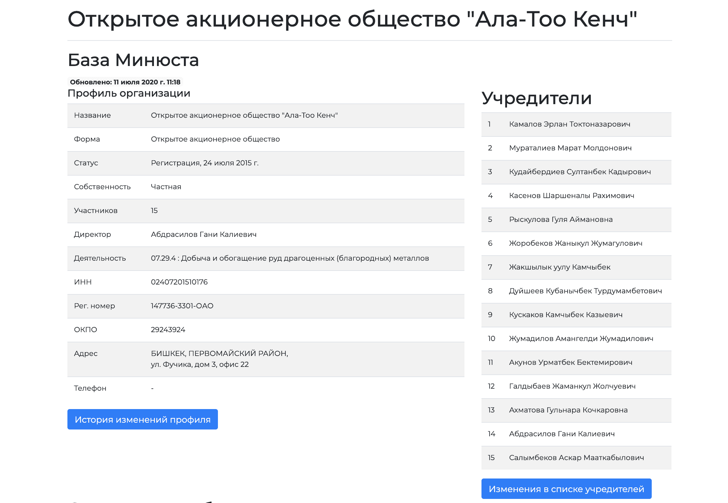
Task: Click the 'История изменений профиля' button
Action: (x=142, y=419)
